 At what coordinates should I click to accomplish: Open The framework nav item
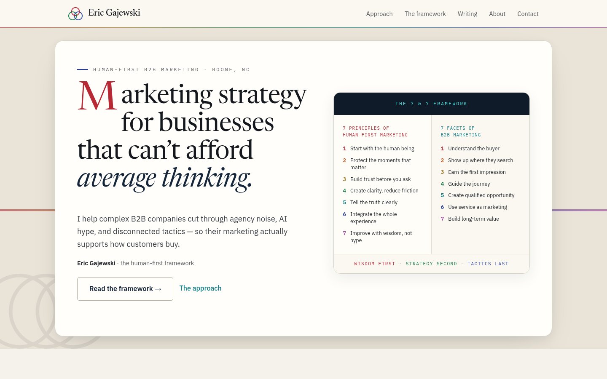click(425, 14)
